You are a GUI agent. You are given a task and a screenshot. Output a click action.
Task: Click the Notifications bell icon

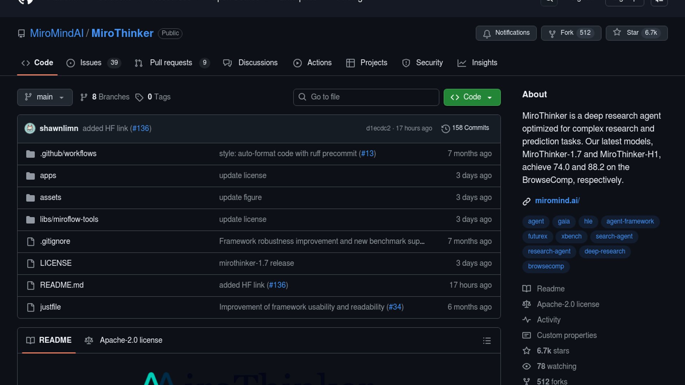point(487,33)
